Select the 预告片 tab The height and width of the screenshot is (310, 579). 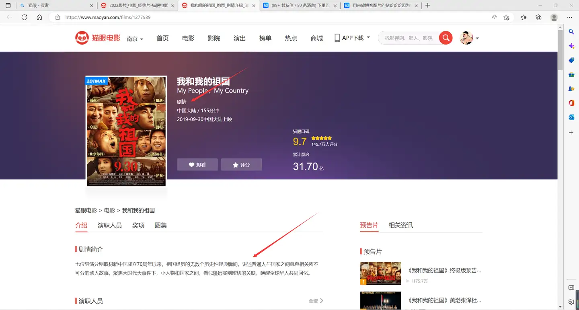369,225
